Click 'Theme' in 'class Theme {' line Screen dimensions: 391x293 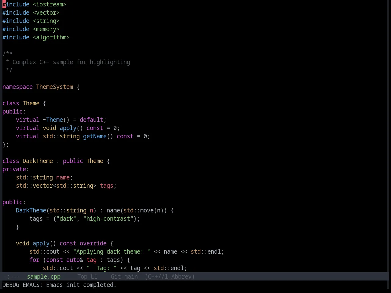tap(31, 103)
